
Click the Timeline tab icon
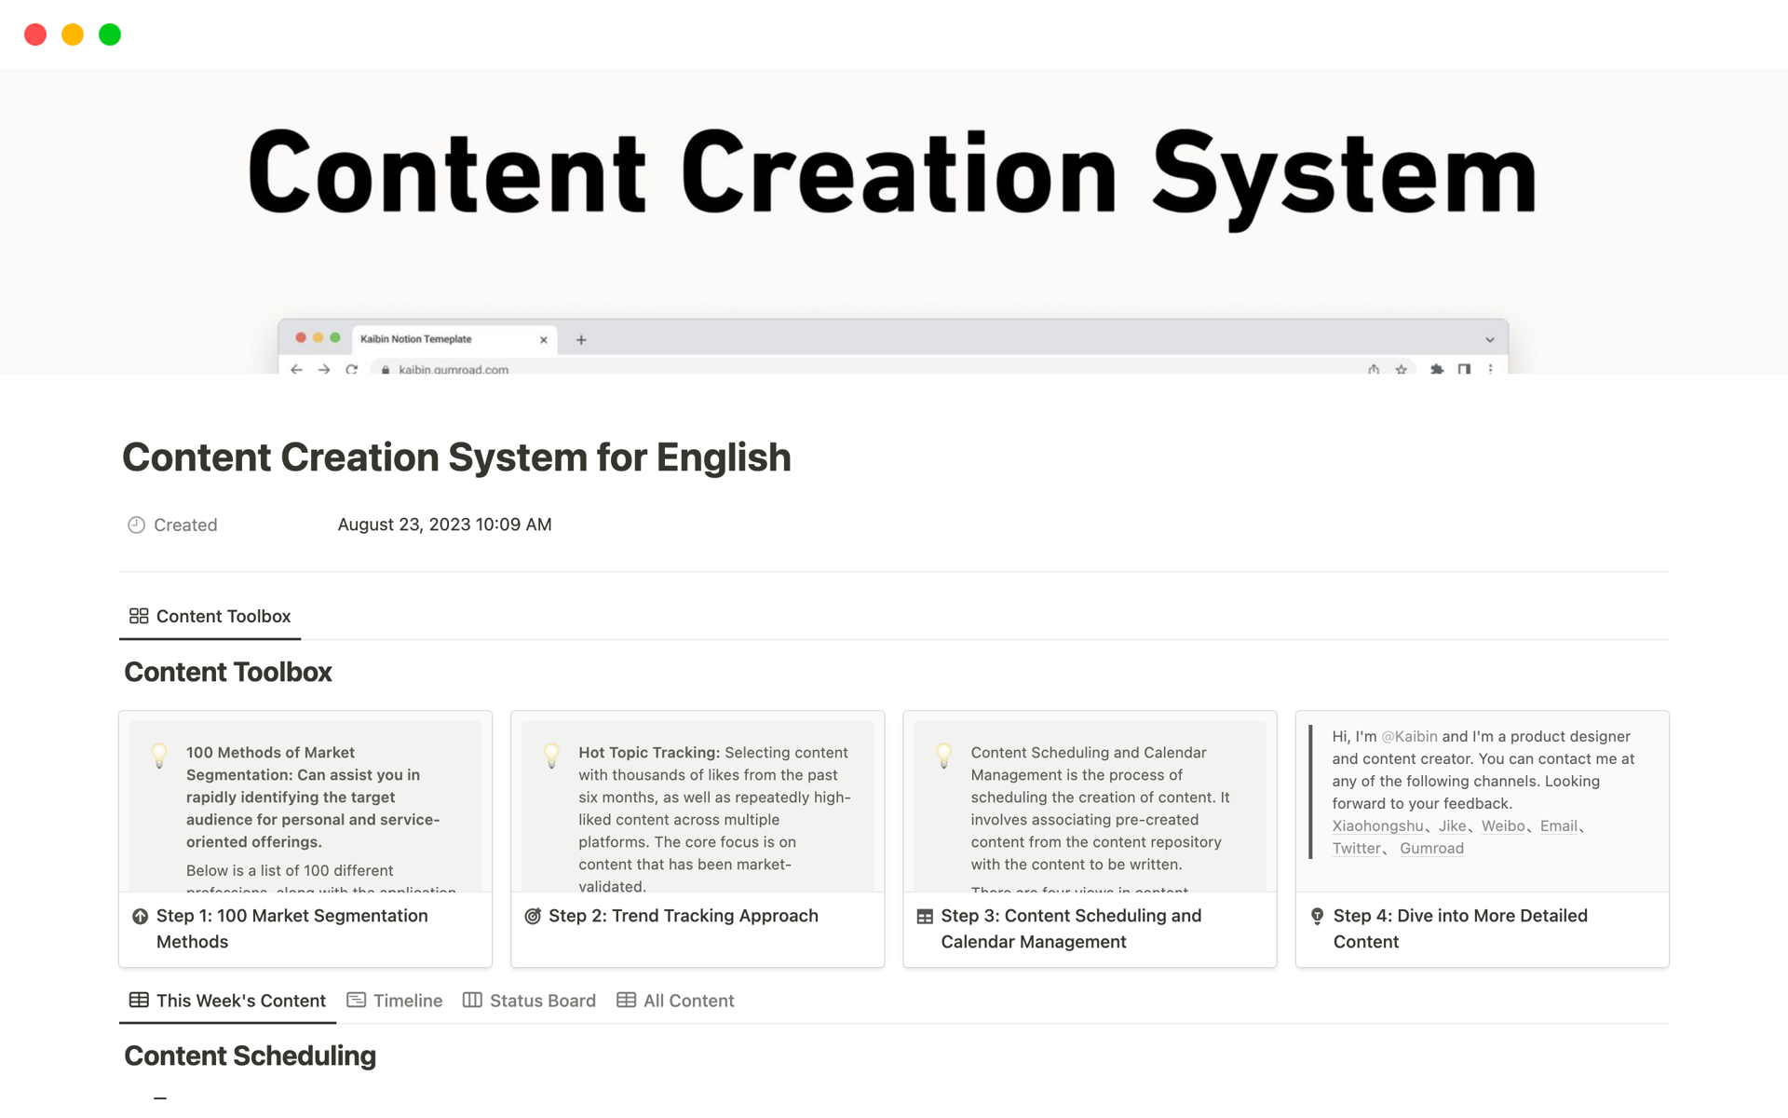click(356, 1000)
